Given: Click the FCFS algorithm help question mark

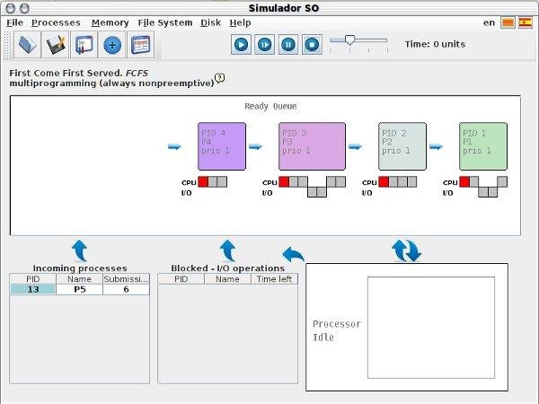Looking at the screenshot, I should click(220, 78).
